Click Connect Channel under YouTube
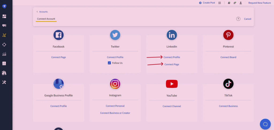Screen dimensions: 274x130 click(x=172, y=106)
